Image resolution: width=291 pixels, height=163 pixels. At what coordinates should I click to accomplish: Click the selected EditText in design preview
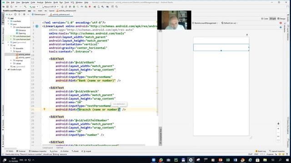click(221, 47)
